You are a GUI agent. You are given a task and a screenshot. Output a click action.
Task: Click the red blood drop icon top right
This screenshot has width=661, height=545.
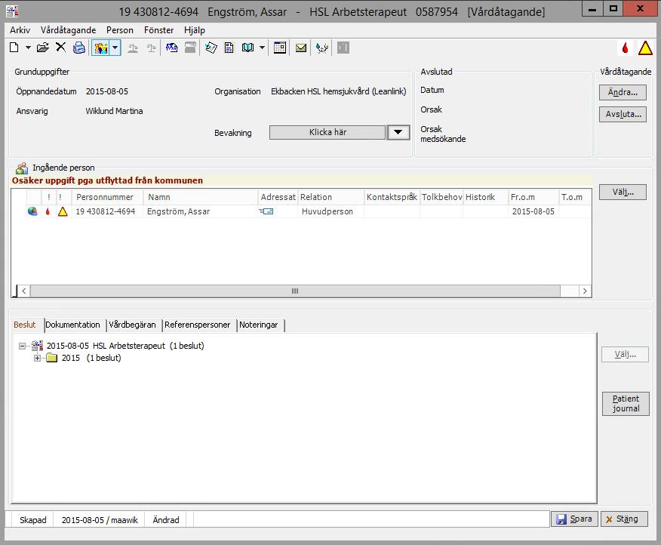(x=626, y=48)
